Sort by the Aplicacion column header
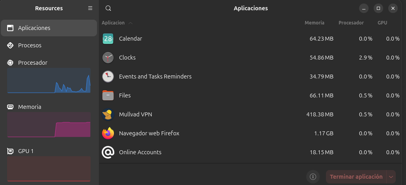Screen dimensions: 406x185 tap(113, 23)
